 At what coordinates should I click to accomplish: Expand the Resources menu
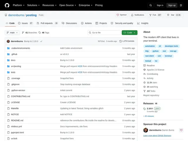coord(49,5)
